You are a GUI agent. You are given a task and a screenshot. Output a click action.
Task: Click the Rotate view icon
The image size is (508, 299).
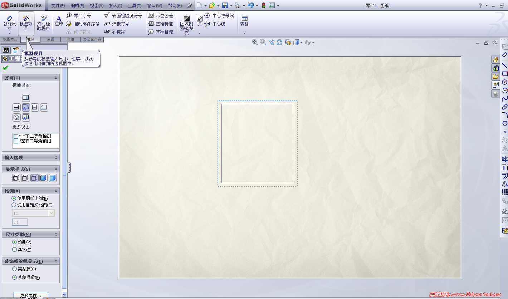[x=280, y=42]
